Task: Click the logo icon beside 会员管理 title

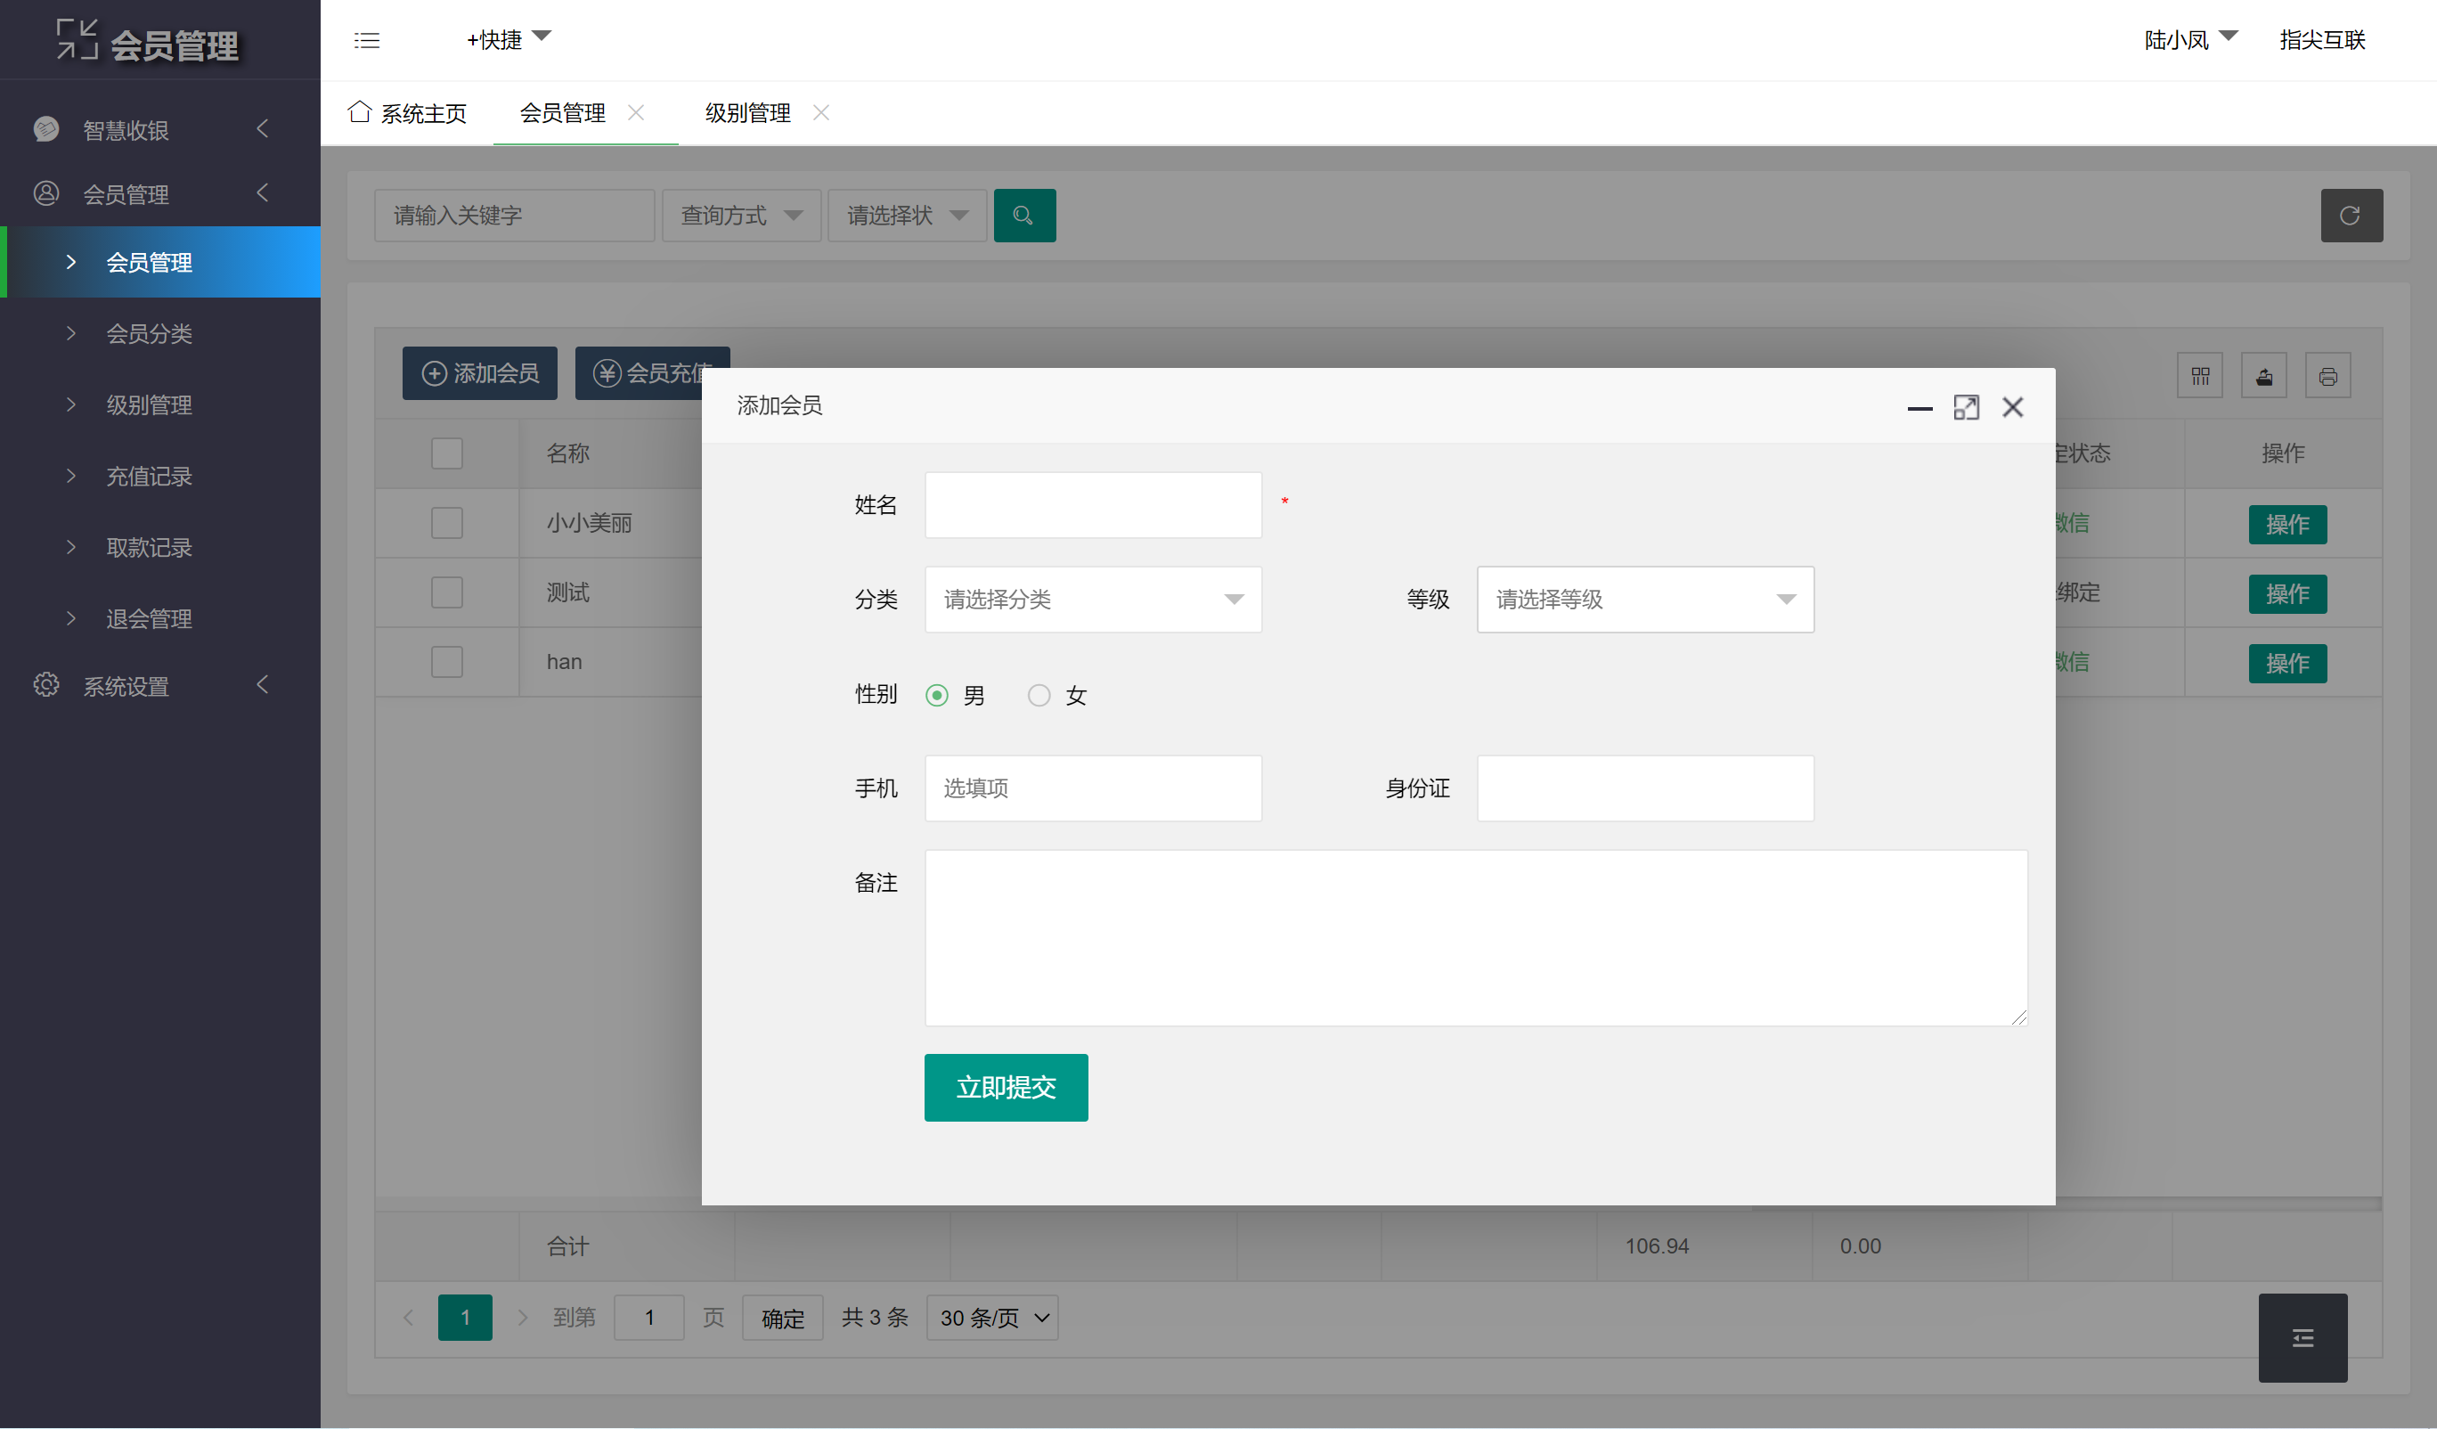Action: click(77, 41)
